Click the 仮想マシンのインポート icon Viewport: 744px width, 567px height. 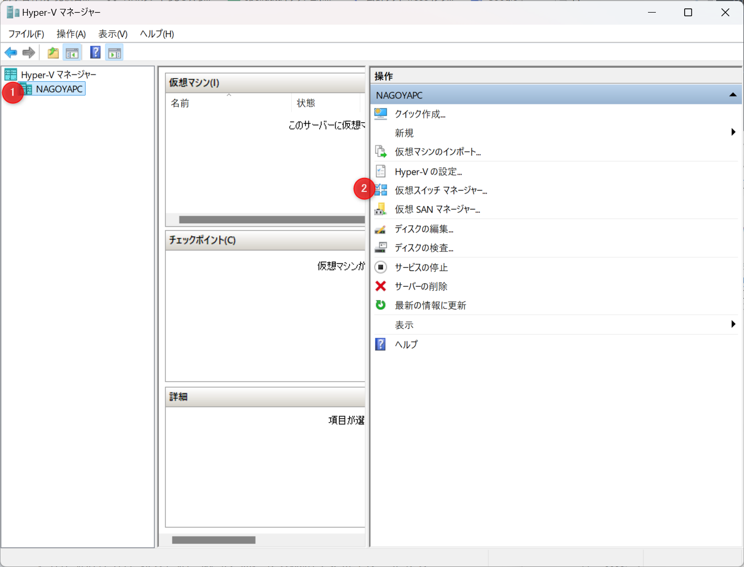pos(381,152)
